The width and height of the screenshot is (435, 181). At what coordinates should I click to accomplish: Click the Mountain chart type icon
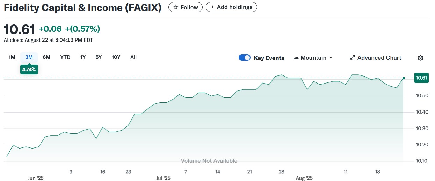tap(296, 58)
